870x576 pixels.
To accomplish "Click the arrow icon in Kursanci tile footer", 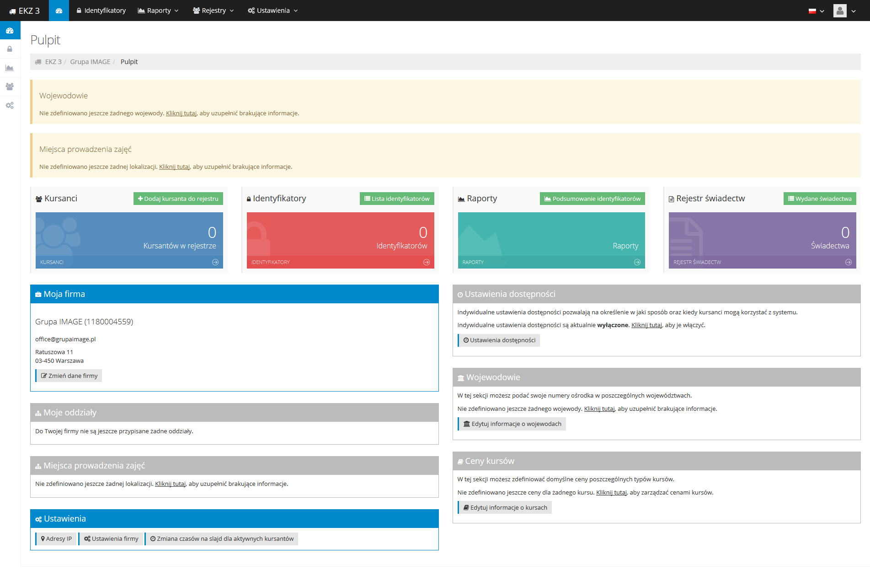I will (x=215, y=262).
